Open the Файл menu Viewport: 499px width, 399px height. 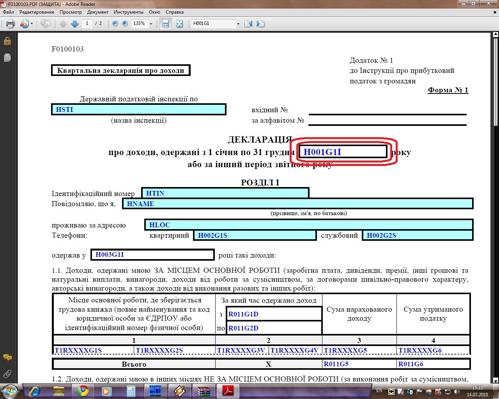pos(8,12)
